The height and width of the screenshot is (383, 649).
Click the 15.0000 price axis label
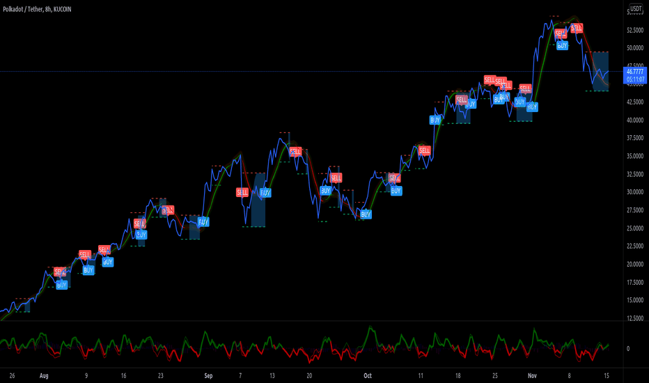[635, 300]
